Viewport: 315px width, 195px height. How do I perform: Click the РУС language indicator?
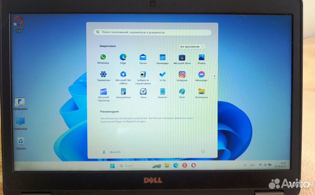[x=253, y=165]
